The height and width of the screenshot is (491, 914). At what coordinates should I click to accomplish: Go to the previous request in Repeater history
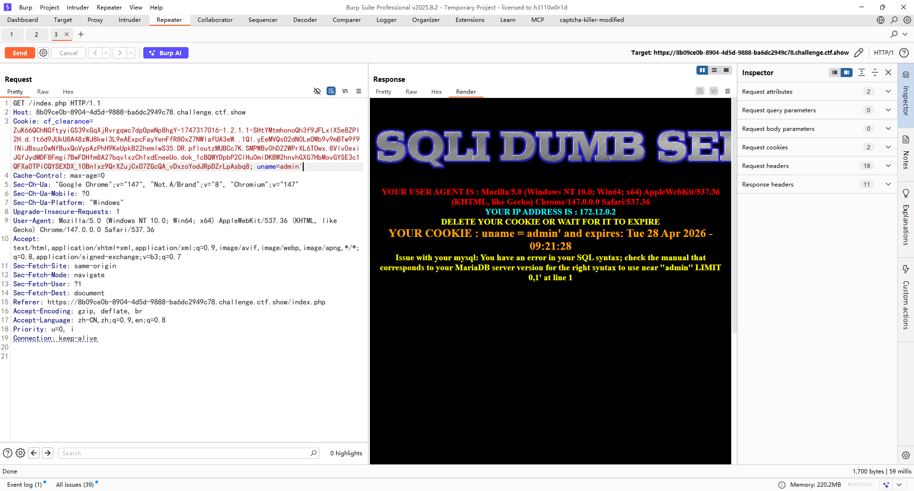95,53
